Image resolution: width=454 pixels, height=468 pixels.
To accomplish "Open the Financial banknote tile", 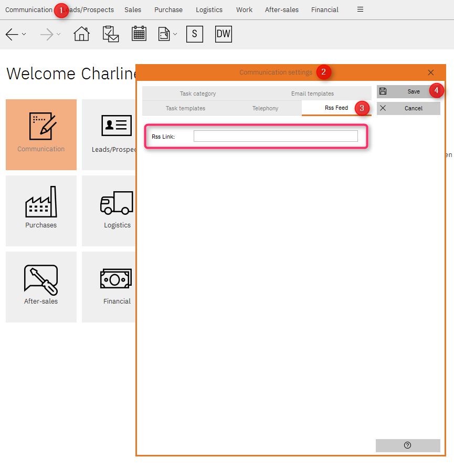I will 109,287.
